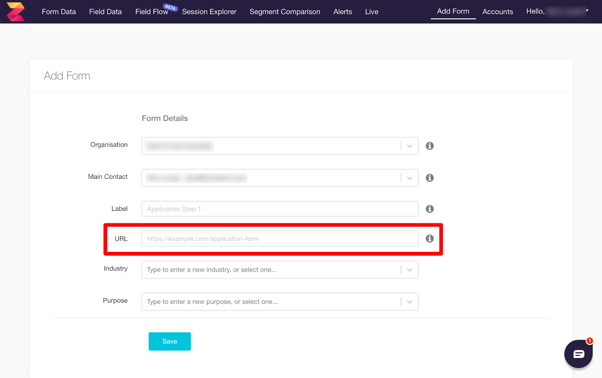Open the Organisation info tooltip icon

(x=430, y=146)
